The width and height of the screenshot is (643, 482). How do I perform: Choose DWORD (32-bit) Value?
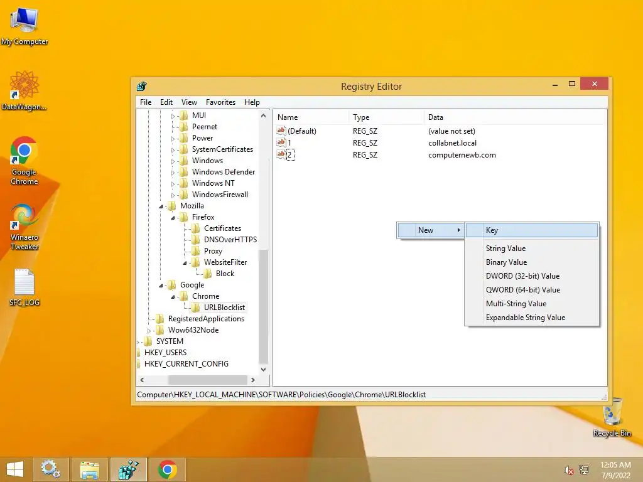tap(532, 276)
